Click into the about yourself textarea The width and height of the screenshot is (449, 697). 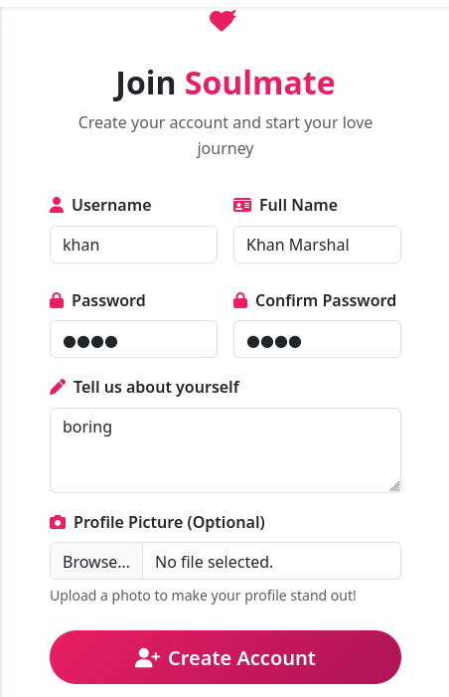coord(225,450)
